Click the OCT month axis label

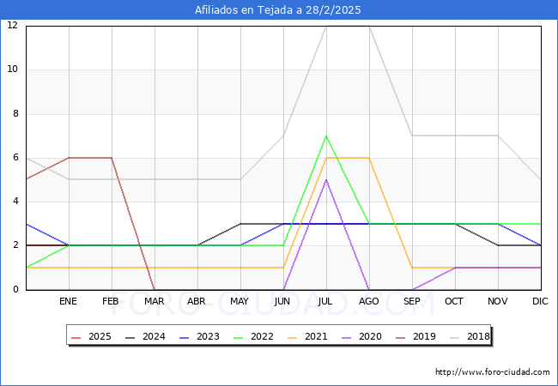[x=454, y=301]
